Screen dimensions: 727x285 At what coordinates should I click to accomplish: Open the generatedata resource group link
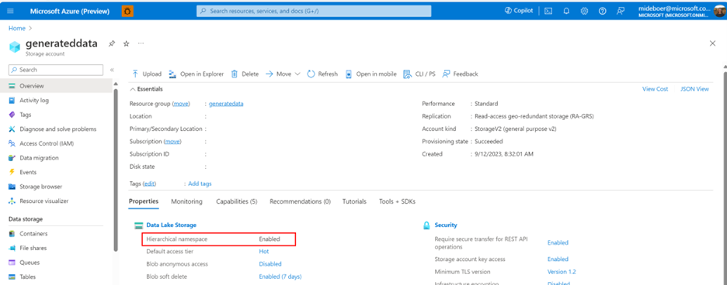226,104
